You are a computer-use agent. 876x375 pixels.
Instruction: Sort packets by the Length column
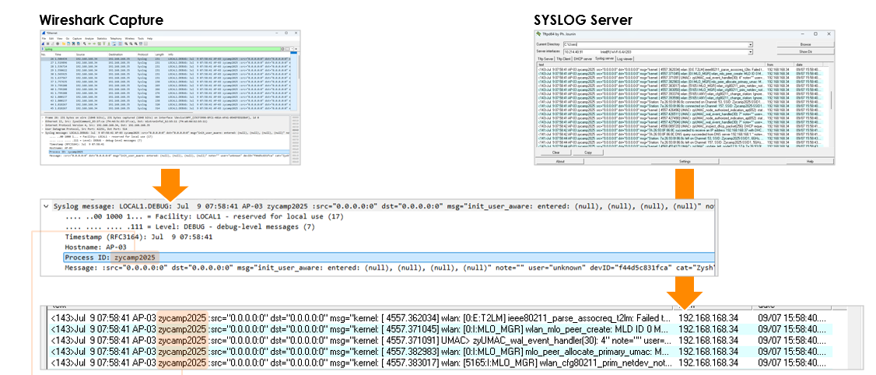(159, 54)
